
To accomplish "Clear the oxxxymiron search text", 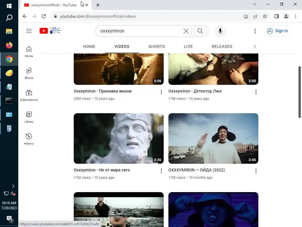I will pyautogui.click(x=186, y=31).
